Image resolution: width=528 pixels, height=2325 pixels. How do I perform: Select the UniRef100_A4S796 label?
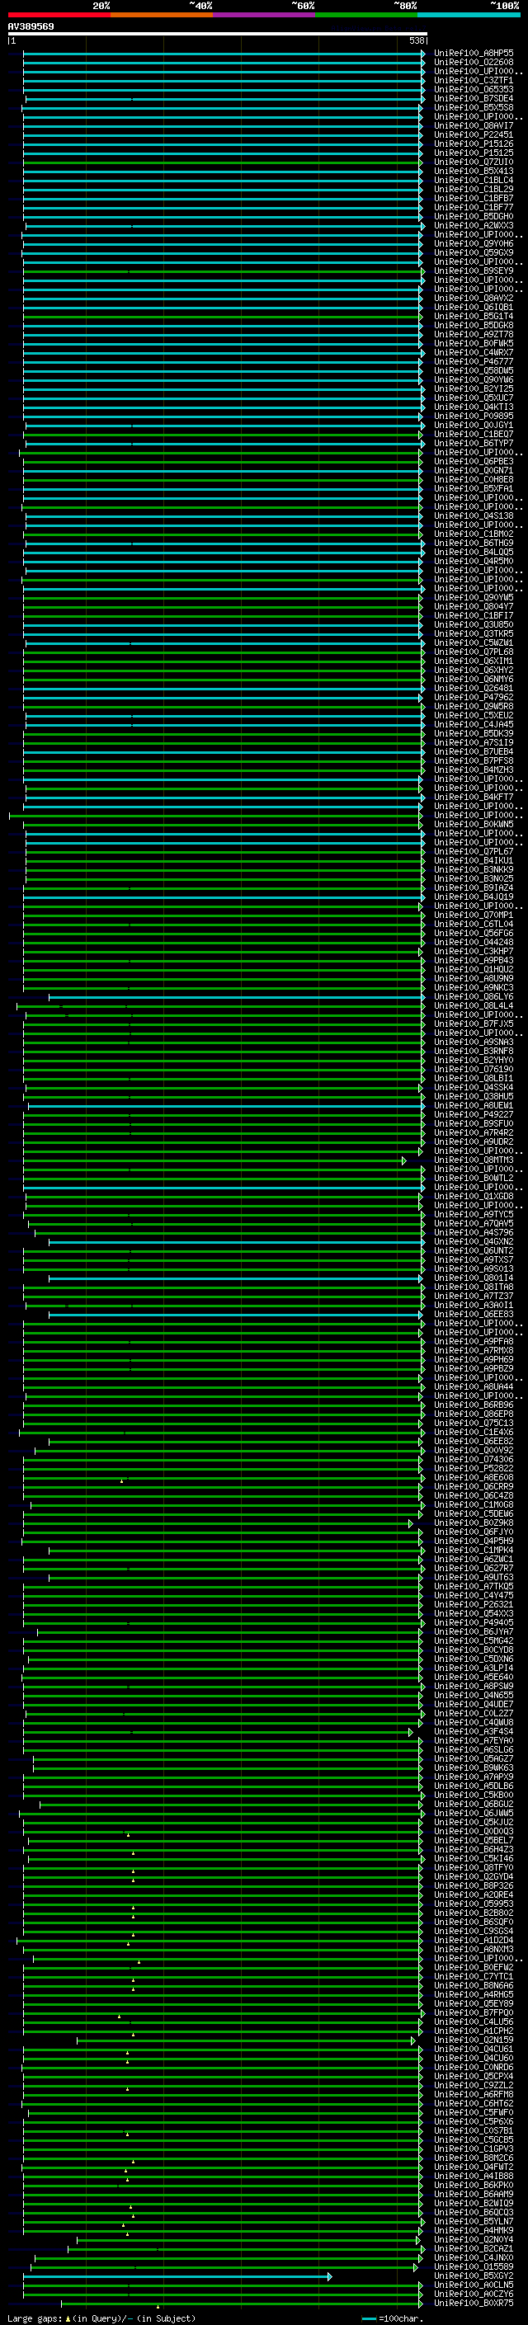pos(474,1232)
